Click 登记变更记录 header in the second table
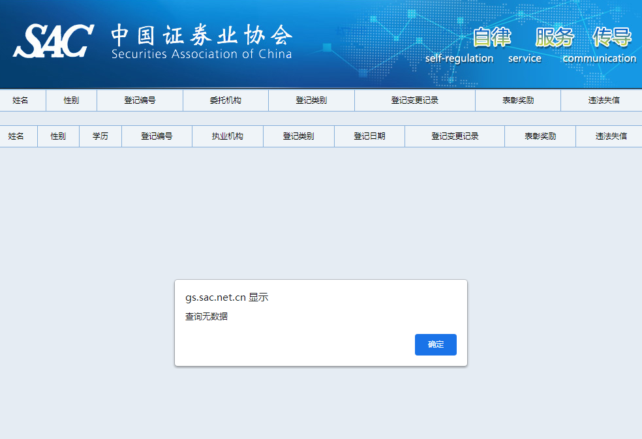The width and height of the screenshot is (642, 439). [455, 136]
